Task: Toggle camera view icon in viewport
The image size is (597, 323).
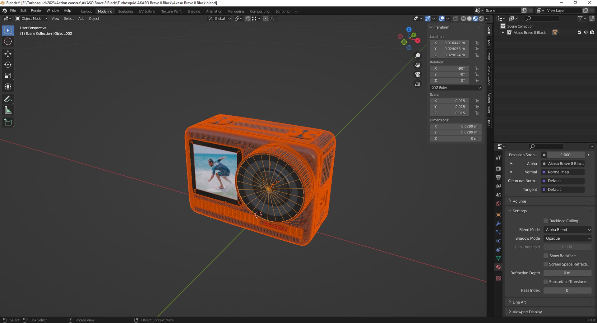Action: point(418,74)
